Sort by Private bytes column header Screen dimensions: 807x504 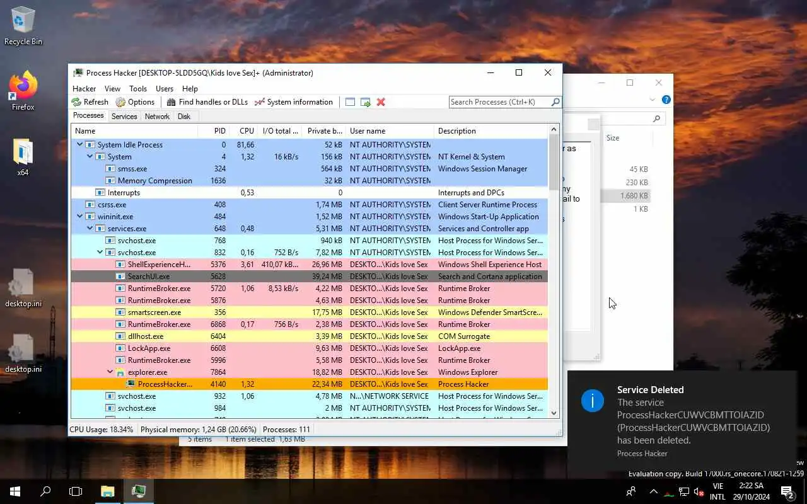(x=324, y=131)
